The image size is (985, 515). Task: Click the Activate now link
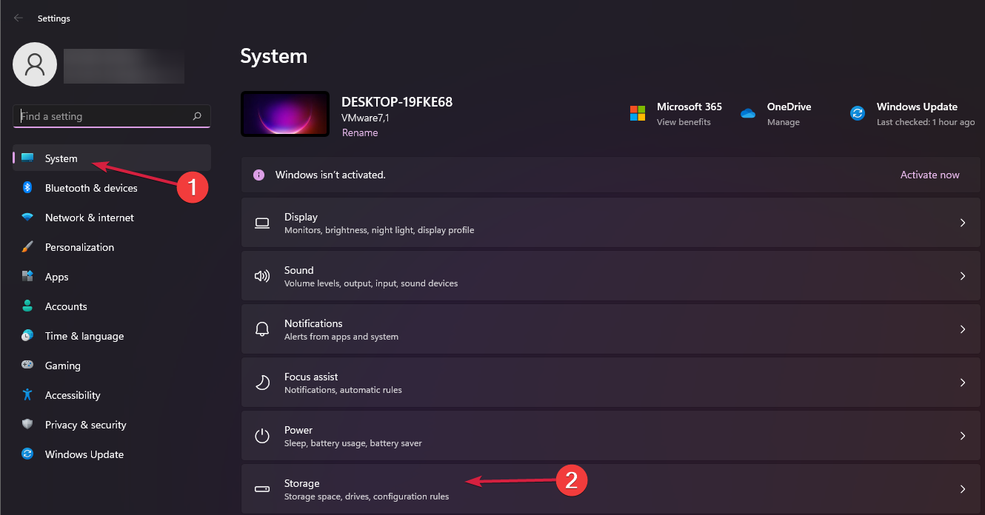point(929,174)
